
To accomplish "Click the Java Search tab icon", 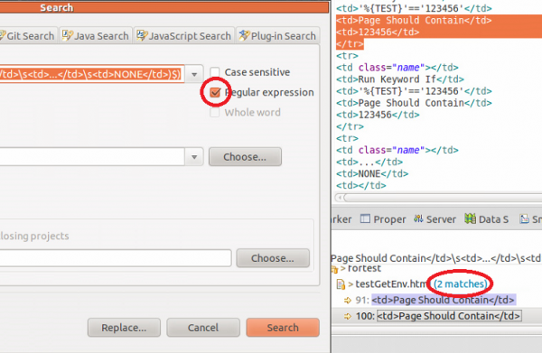I will coord(68,35).
